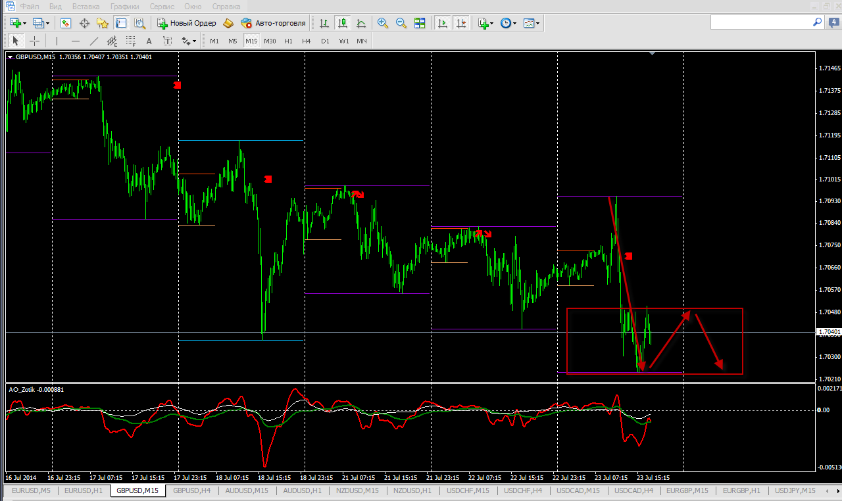Select the H1 timeframe button
The height and width of the screenshot is (501, 842).
288,41
